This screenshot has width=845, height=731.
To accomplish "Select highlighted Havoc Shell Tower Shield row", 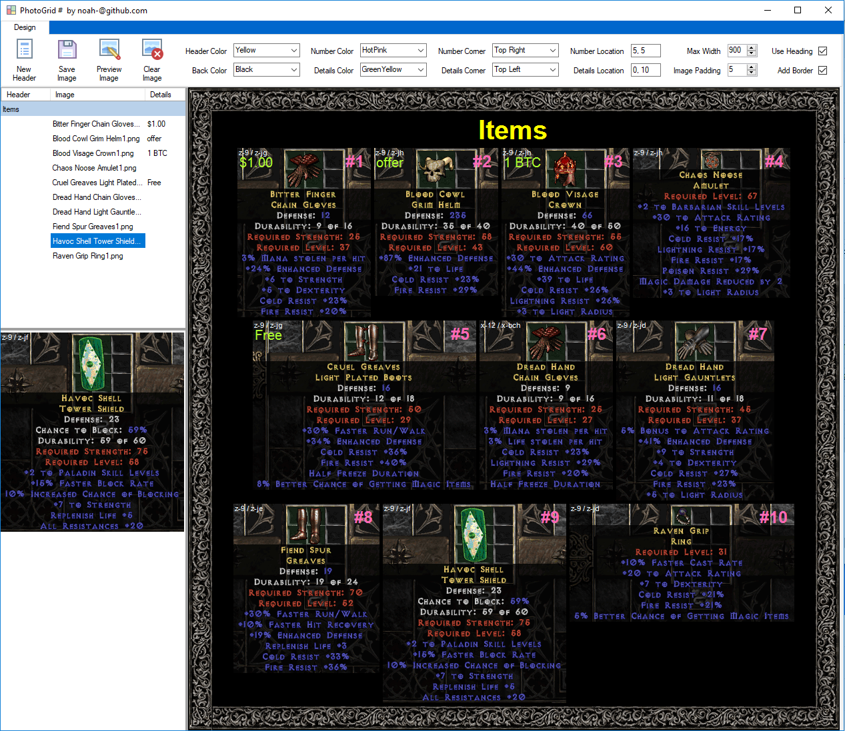I will [x=98, y=241].
